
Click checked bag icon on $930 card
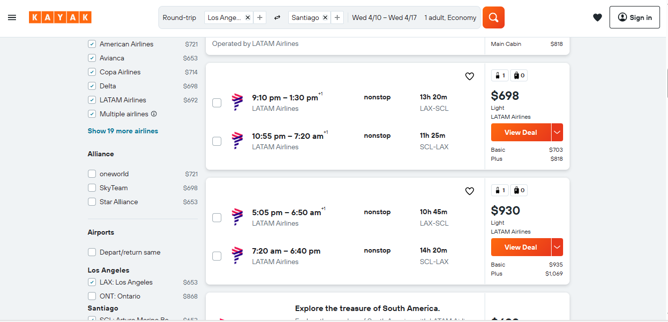click(x=519, y=190)
